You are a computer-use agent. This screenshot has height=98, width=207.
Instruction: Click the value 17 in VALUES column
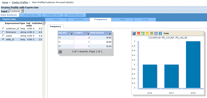coord(59,46)
